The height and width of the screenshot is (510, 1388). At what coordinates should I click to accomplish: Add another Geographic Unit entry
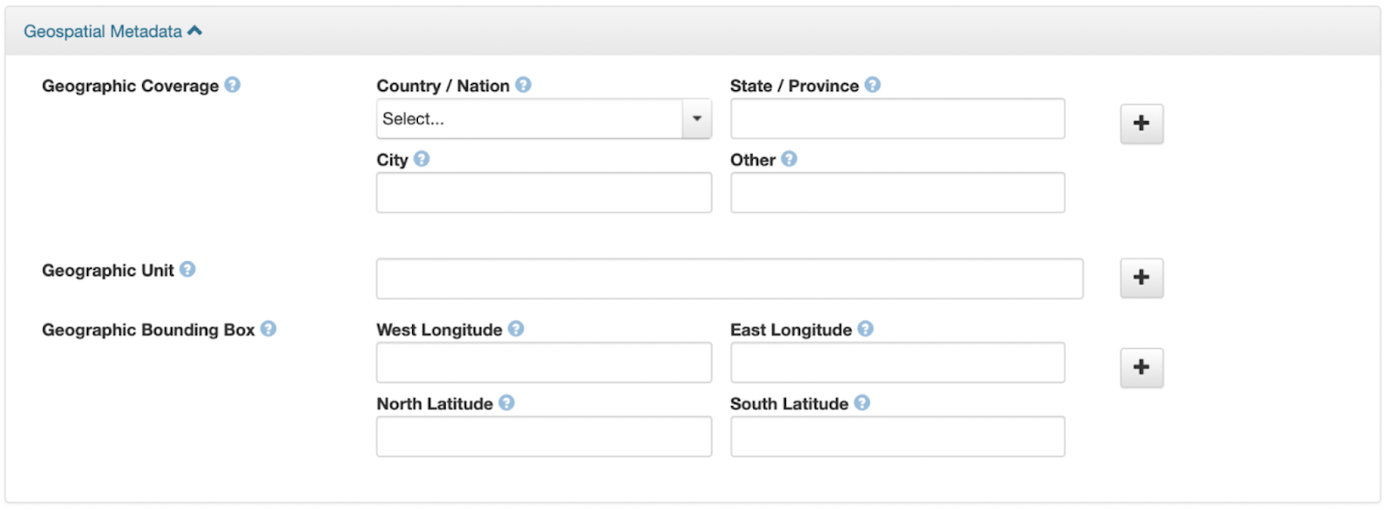pos(1141,278)
